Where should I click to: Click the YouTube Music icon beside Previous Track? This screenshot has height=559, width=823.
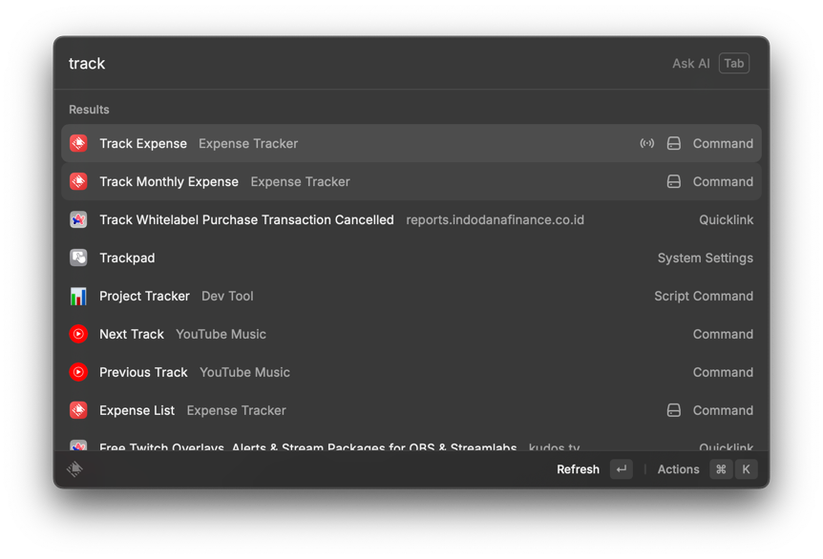point(78,372)
